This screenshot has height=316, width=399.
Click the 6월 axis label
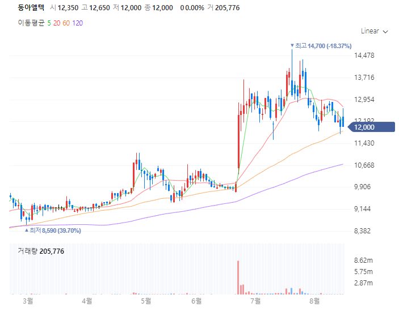tap(196, 301)
